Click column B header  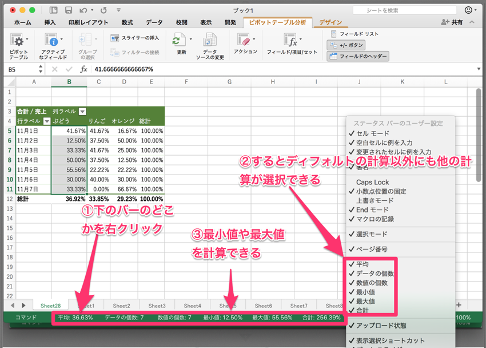[69, 82]
